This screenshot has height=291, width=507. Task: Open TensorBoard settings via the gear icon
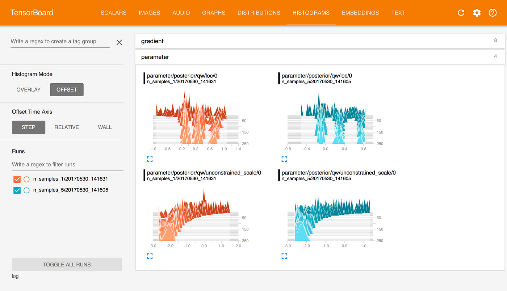click(477, 13)
